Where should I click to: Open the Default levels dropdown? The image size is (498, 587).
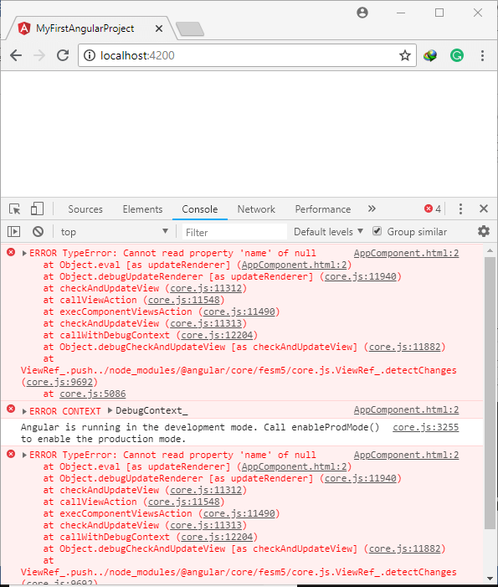[328, 232]
